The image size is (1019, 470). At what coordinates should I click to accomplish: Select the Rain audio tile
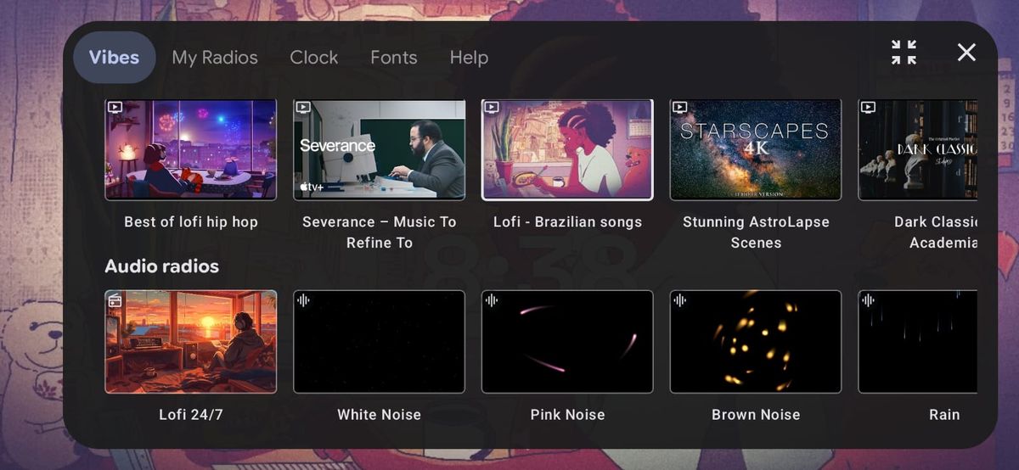click(x=918, y=342)
